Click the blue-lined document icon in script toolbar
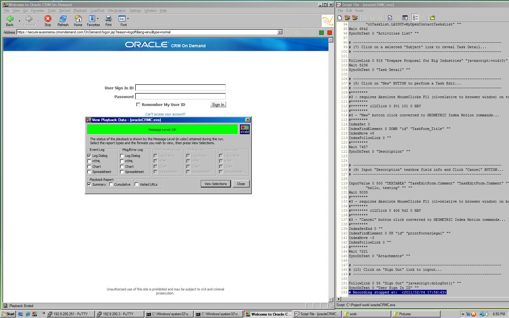The height and width of the screenshot is (318, 509). click(x=390, y=18)
